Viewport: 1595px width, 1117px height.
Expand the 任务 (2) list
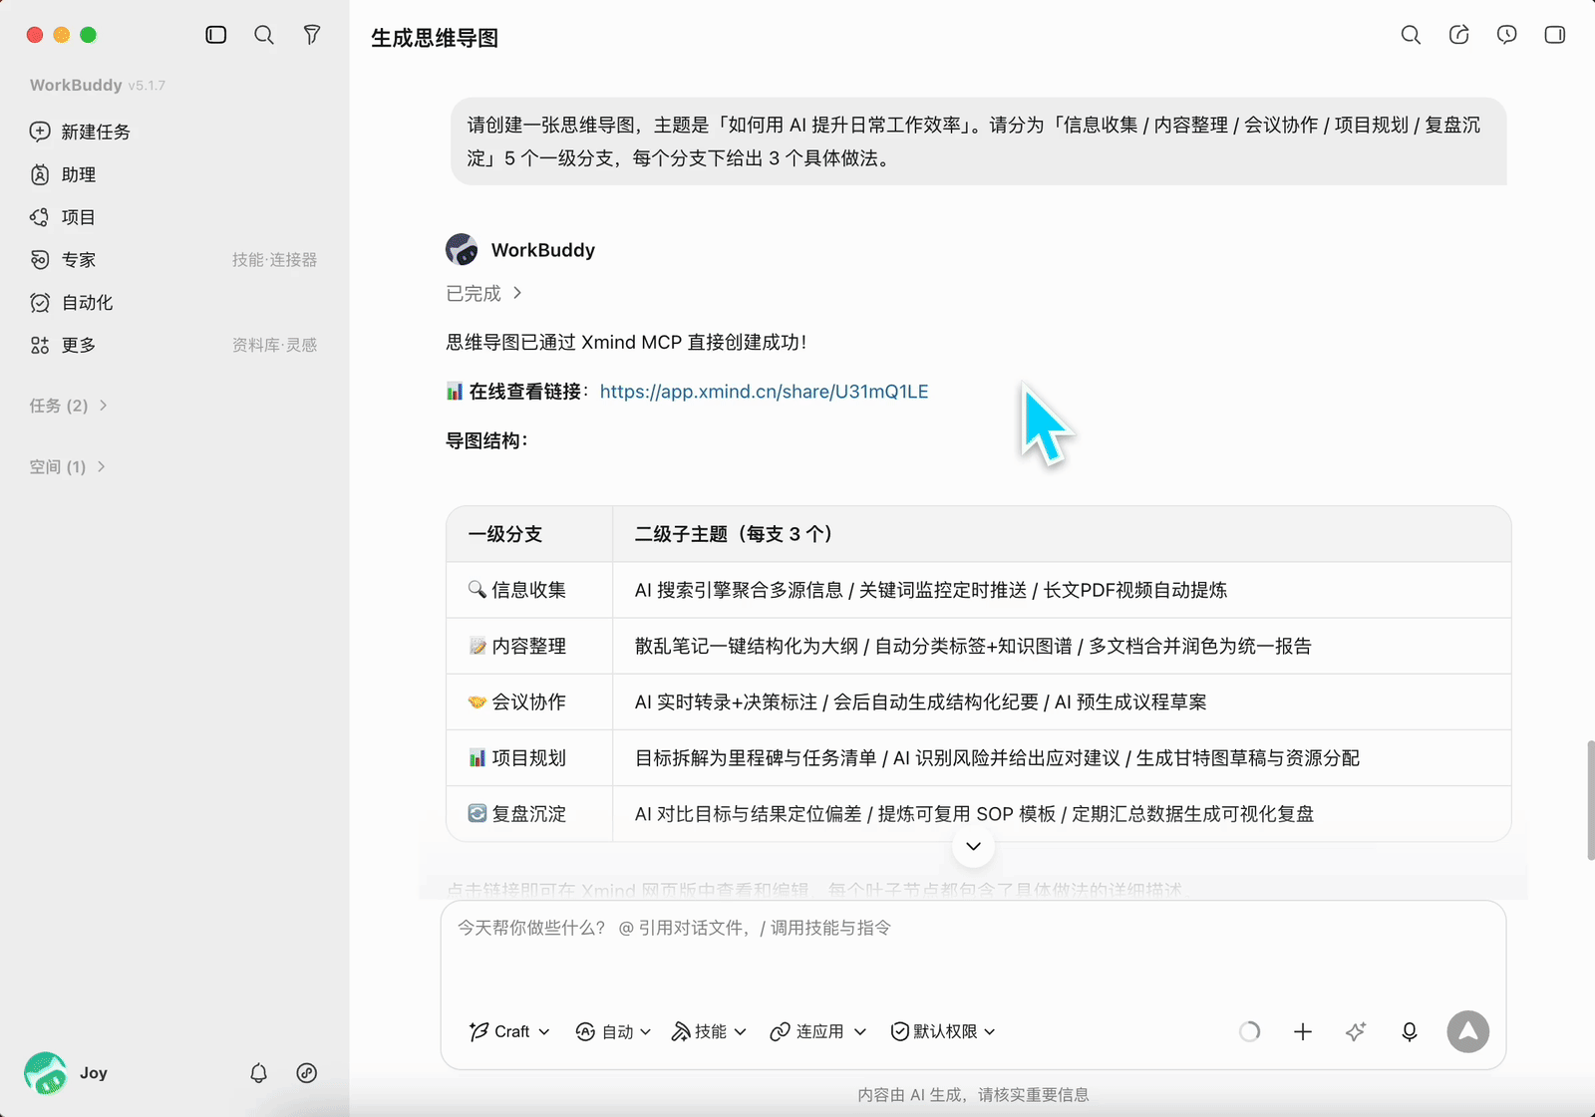click(x=69, y=406)
